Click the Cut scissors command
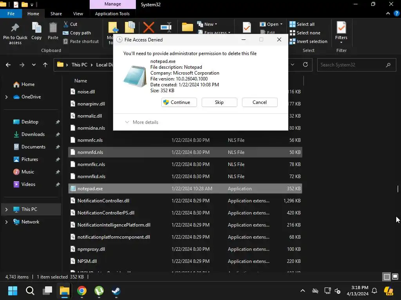 pyautogui.click(x=70, y=24)
